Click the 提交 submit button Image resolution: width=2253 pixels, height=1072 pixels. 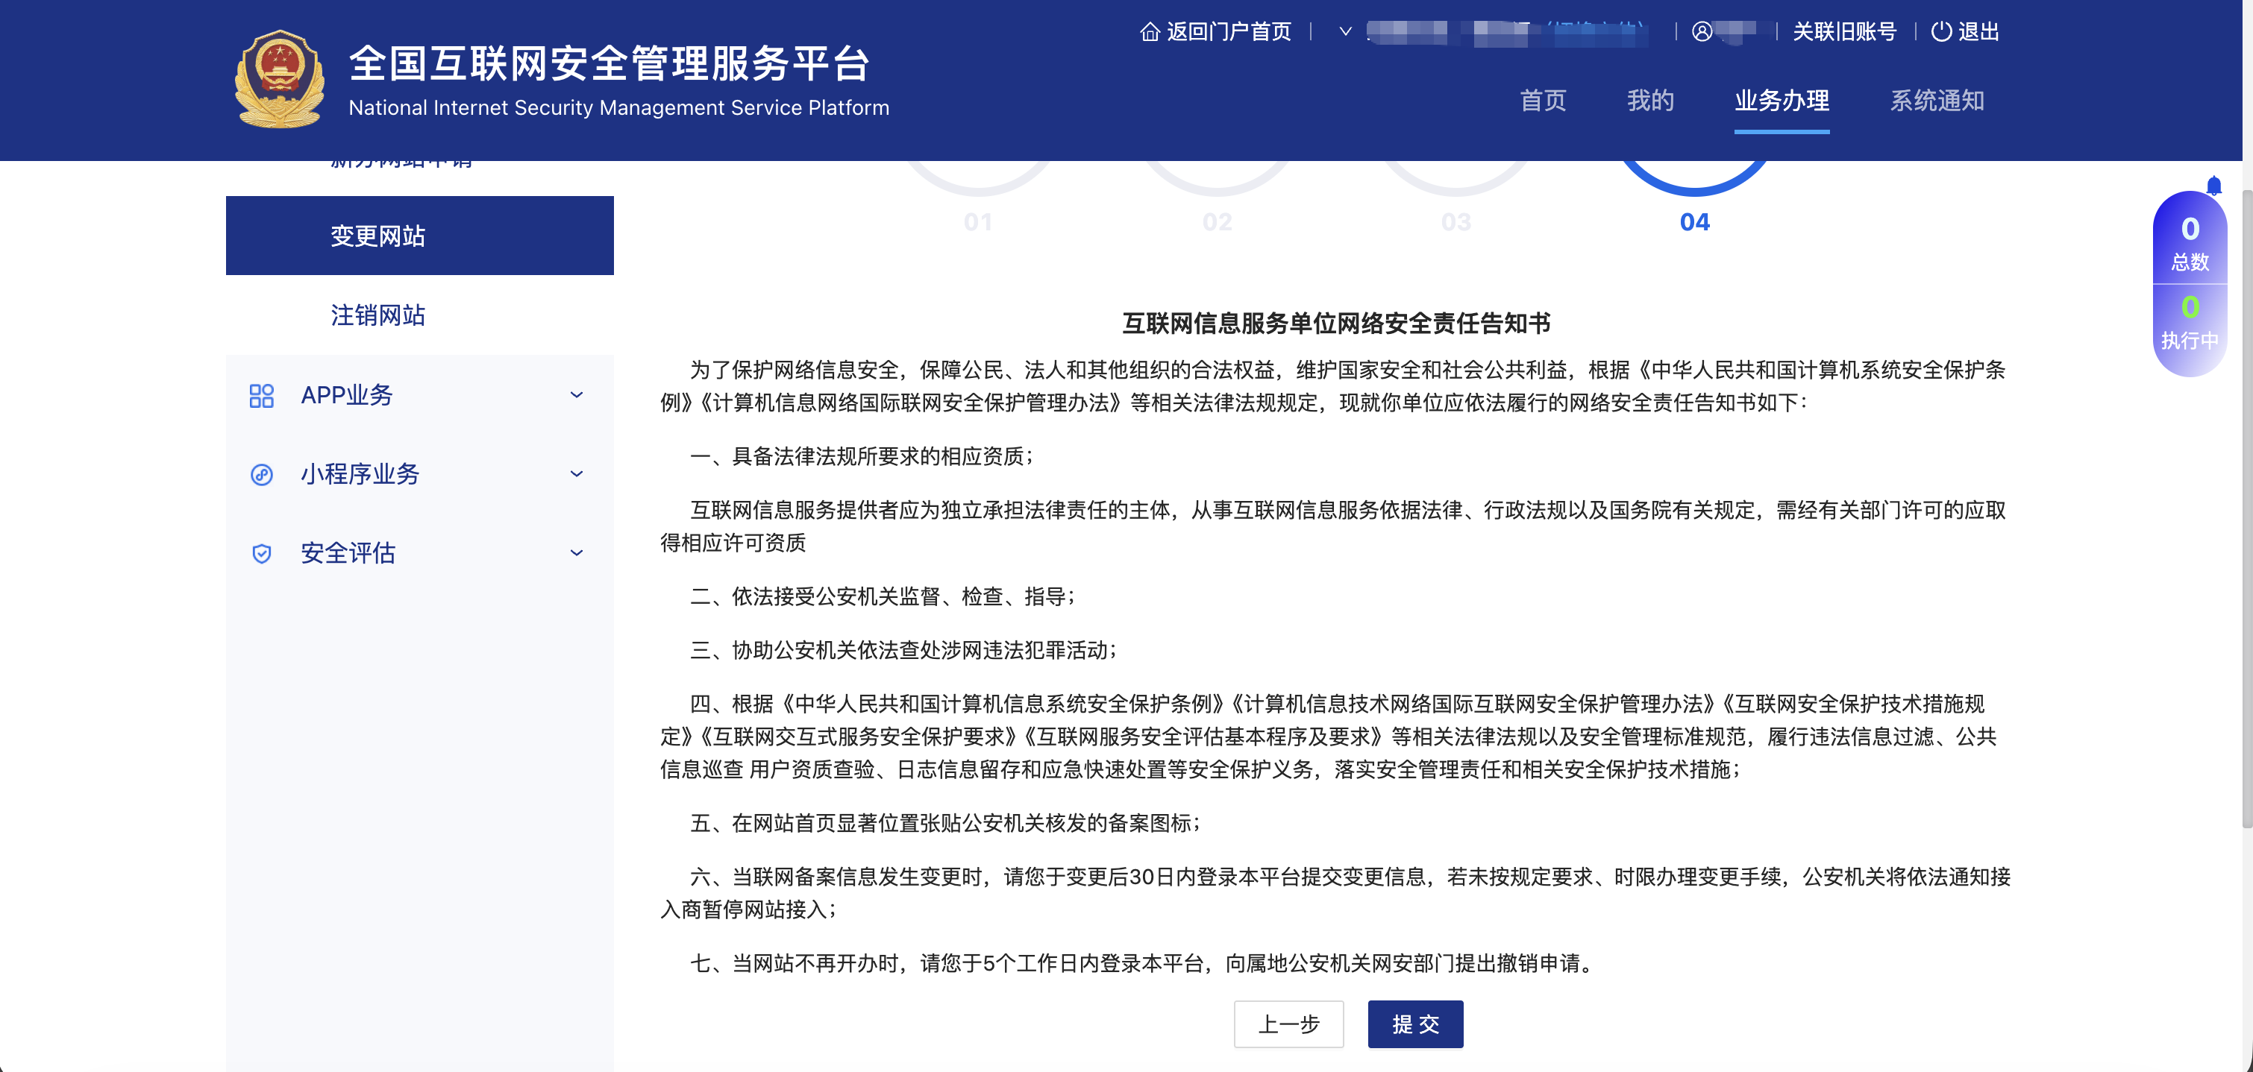pos(1415,1024)
